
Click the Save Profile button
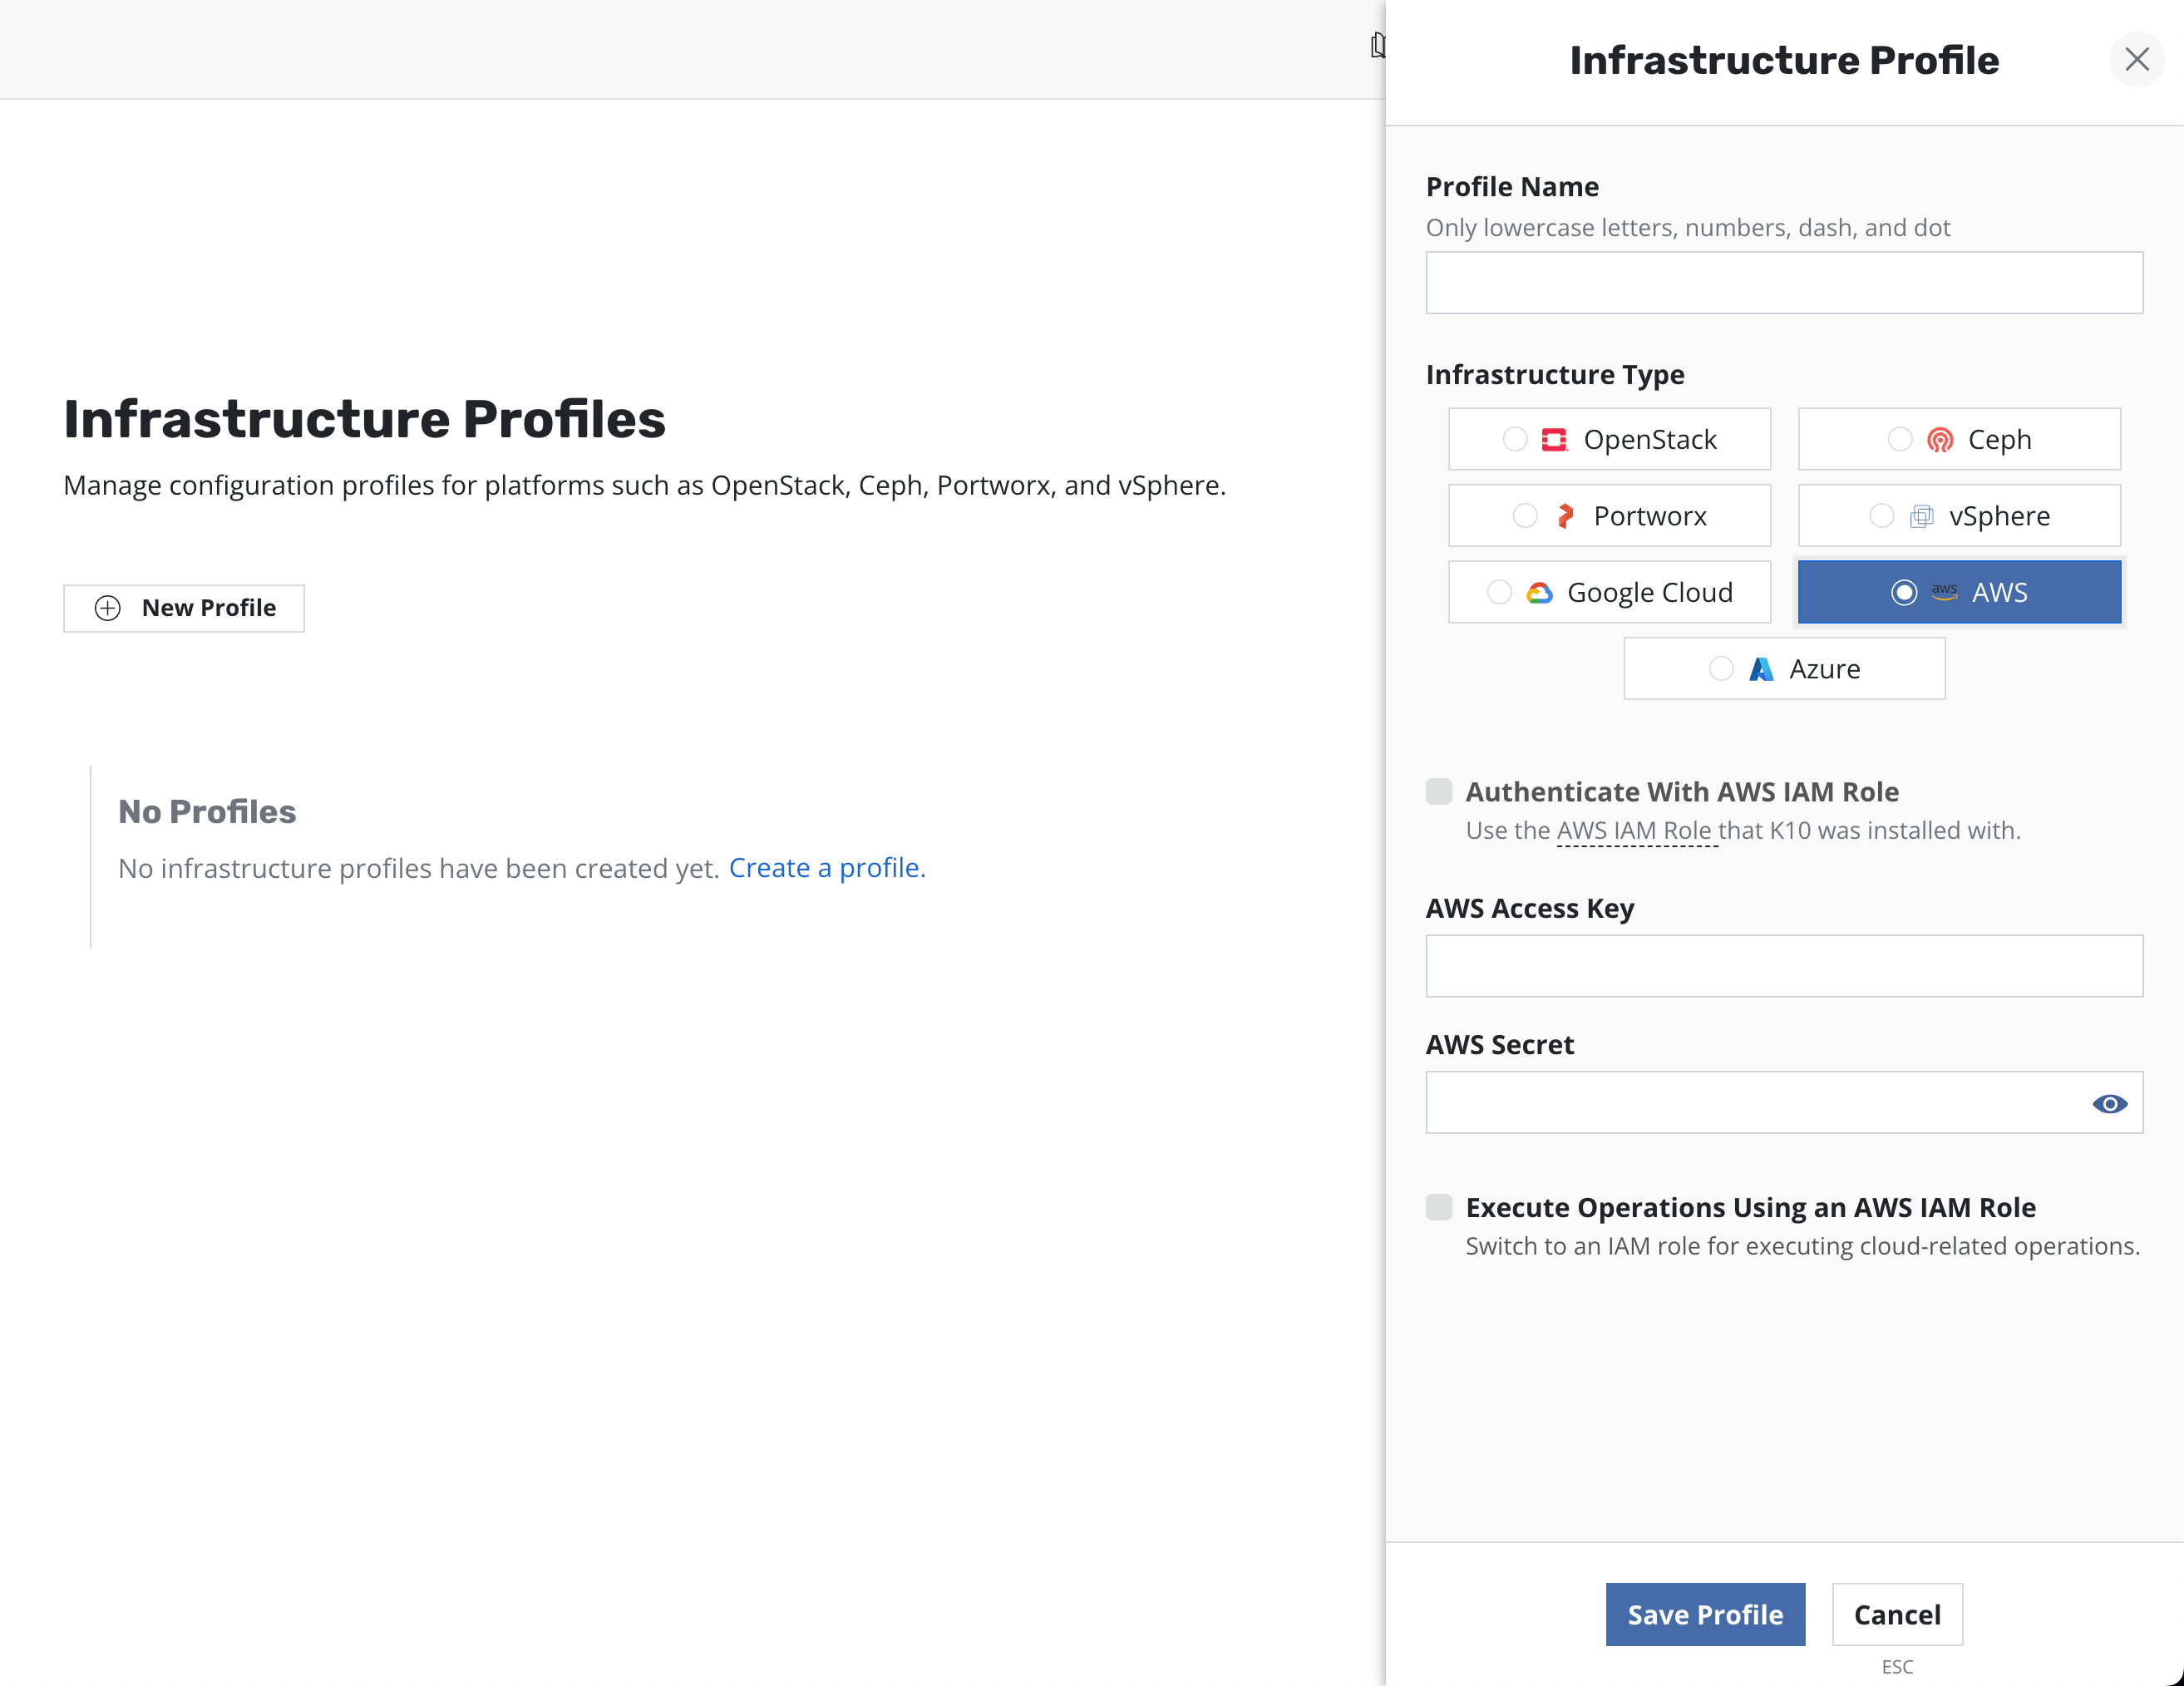1705,1614
